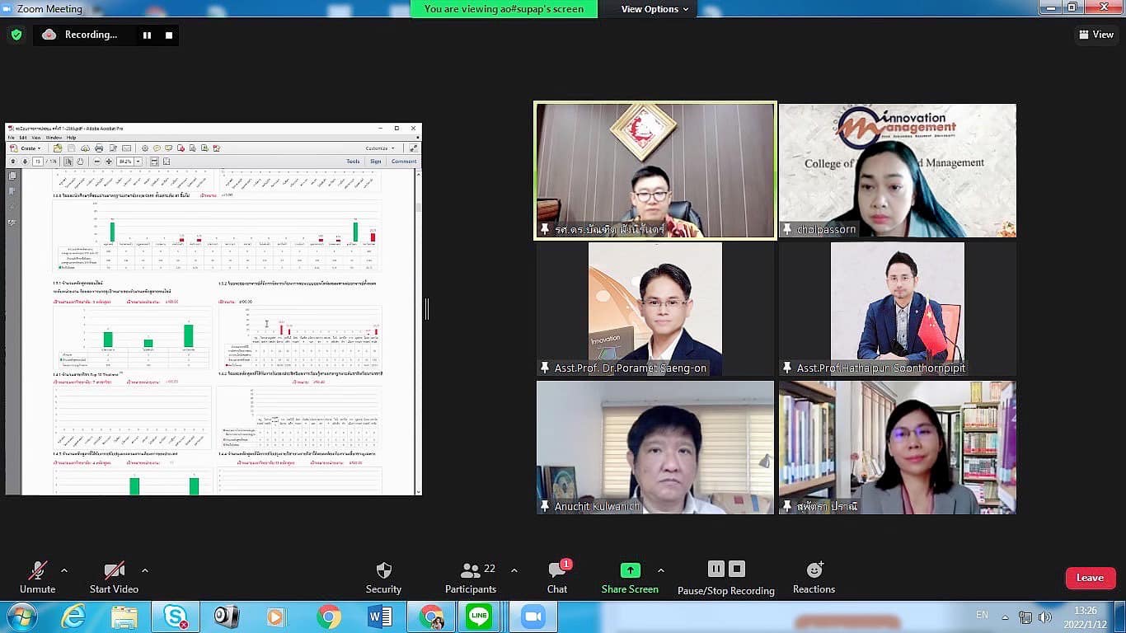This screenshot has width=1126, height=633.
Task: Click the Security shield icon
Action: pos(383,570)
